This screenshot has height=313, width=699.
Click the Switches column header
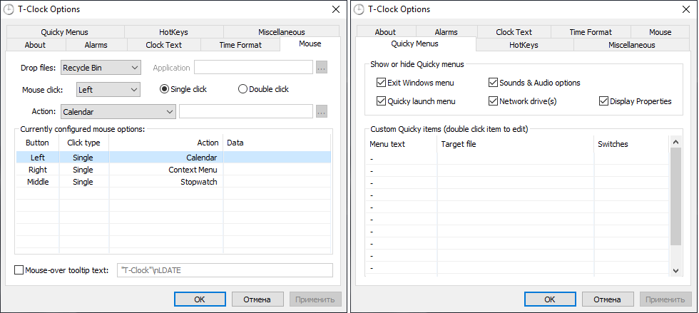point(632,144)
